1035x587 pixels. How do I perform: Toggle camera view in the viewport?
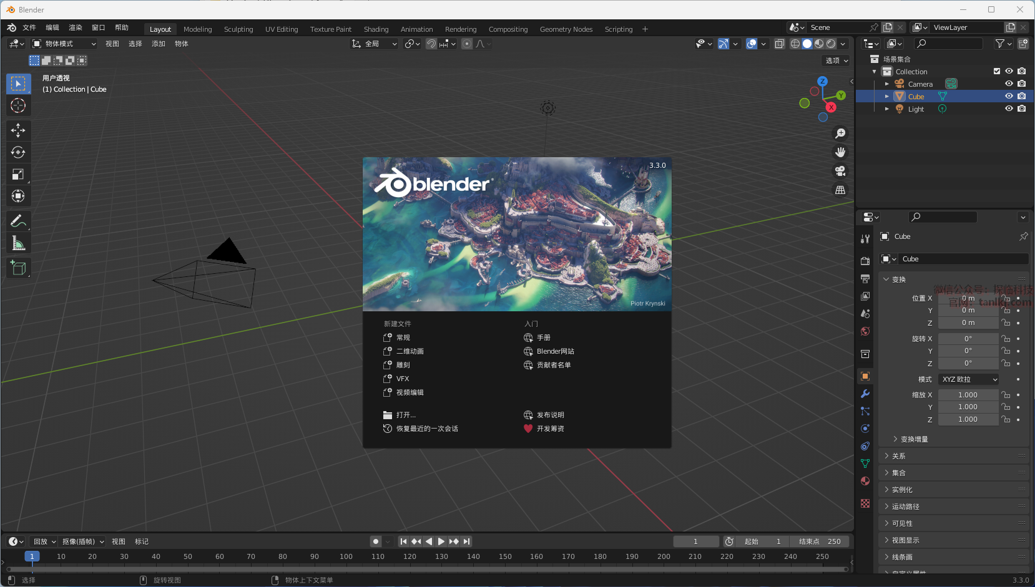click(x=840, y=171)
